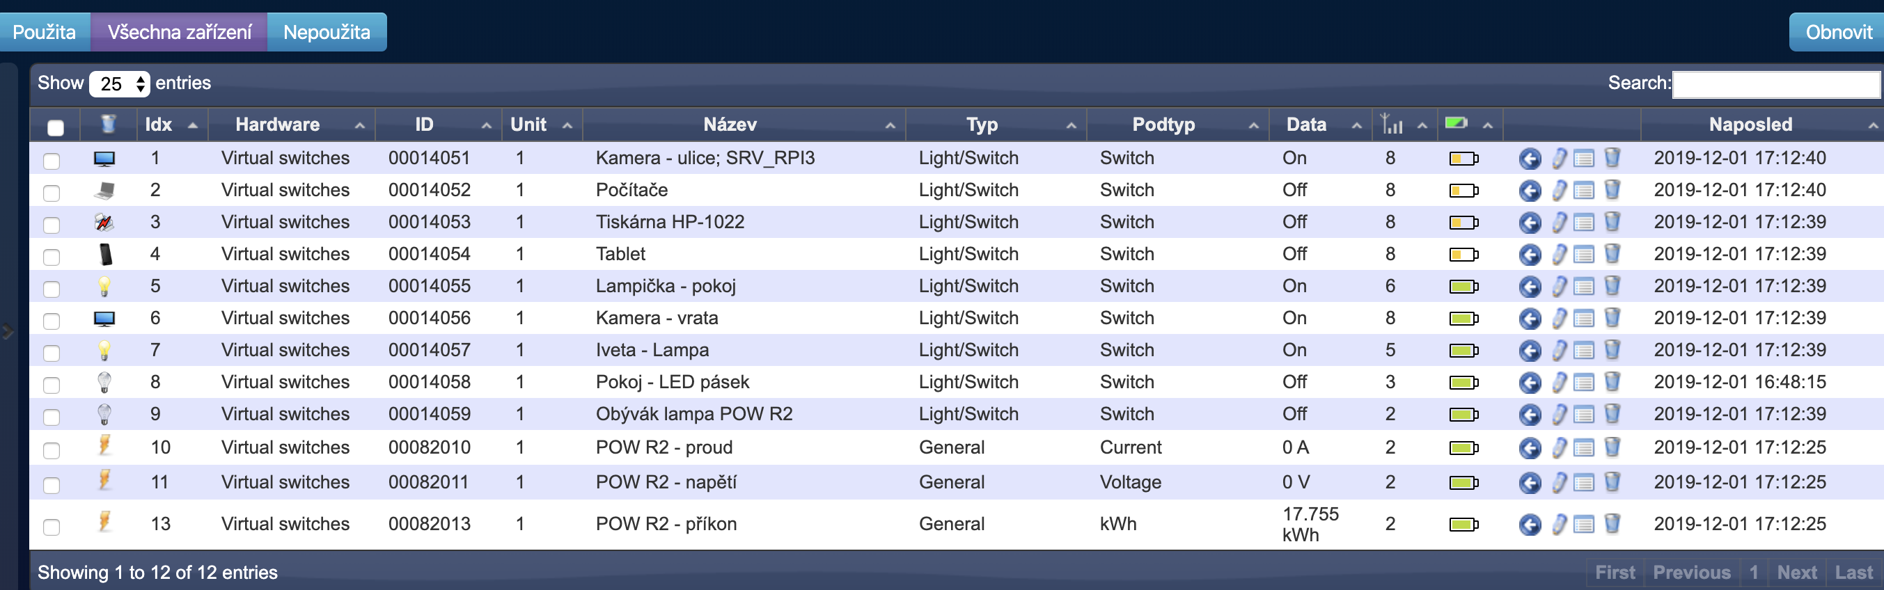This screenshot has height=590, width=1884.
Task: Click the rename pencil icon for Počítače
Action: (1559, 191)
